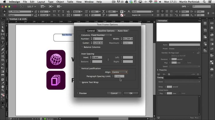The width and height of the screenshot is (215, 120).
Task: Open the Layers panel icon
Action: point(212,28)
